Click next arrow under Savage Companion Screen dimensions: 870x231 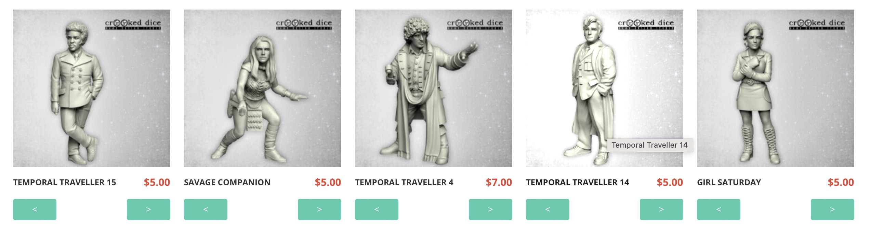pyautogui.click(x=319, y=209)
